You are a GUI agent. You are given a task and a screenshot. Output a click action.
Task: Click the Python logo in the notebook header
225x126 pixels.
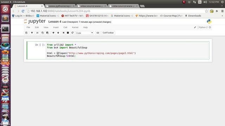[x=209, y=21]
